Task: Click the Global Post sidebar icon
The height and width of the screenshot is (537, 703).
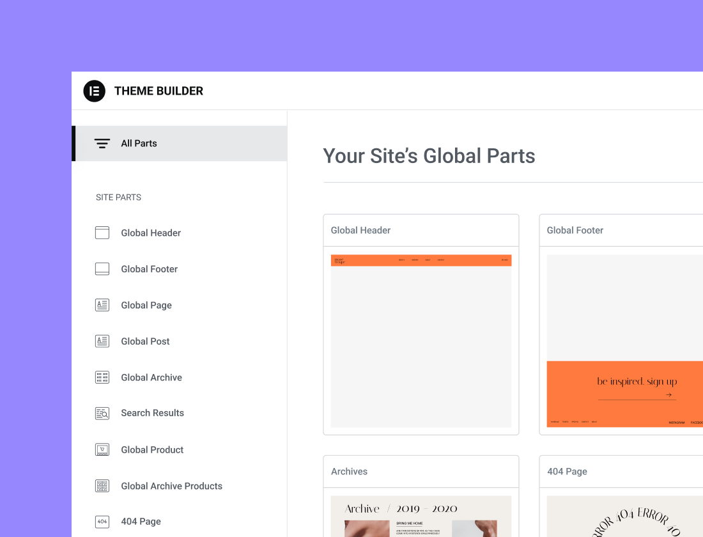Action: pos(102,341)
